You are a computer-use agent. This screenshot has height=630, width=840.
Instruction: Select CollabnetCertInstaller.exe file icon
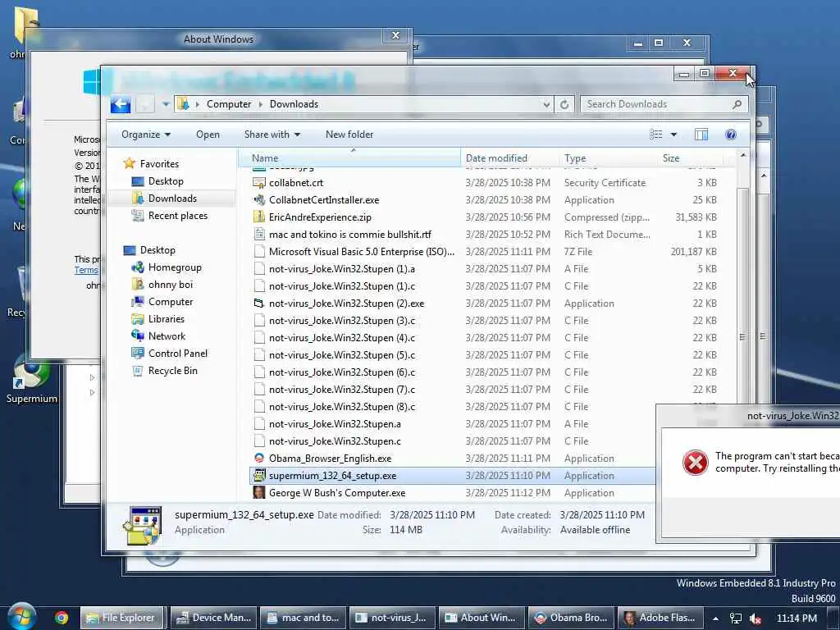(259, 200)
